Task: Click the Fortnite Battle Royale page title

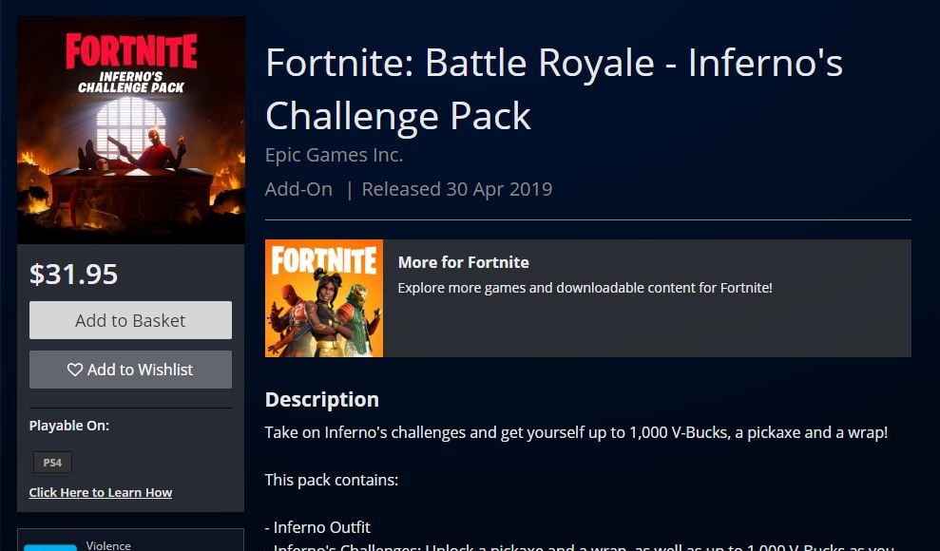Action: point(553,89)
